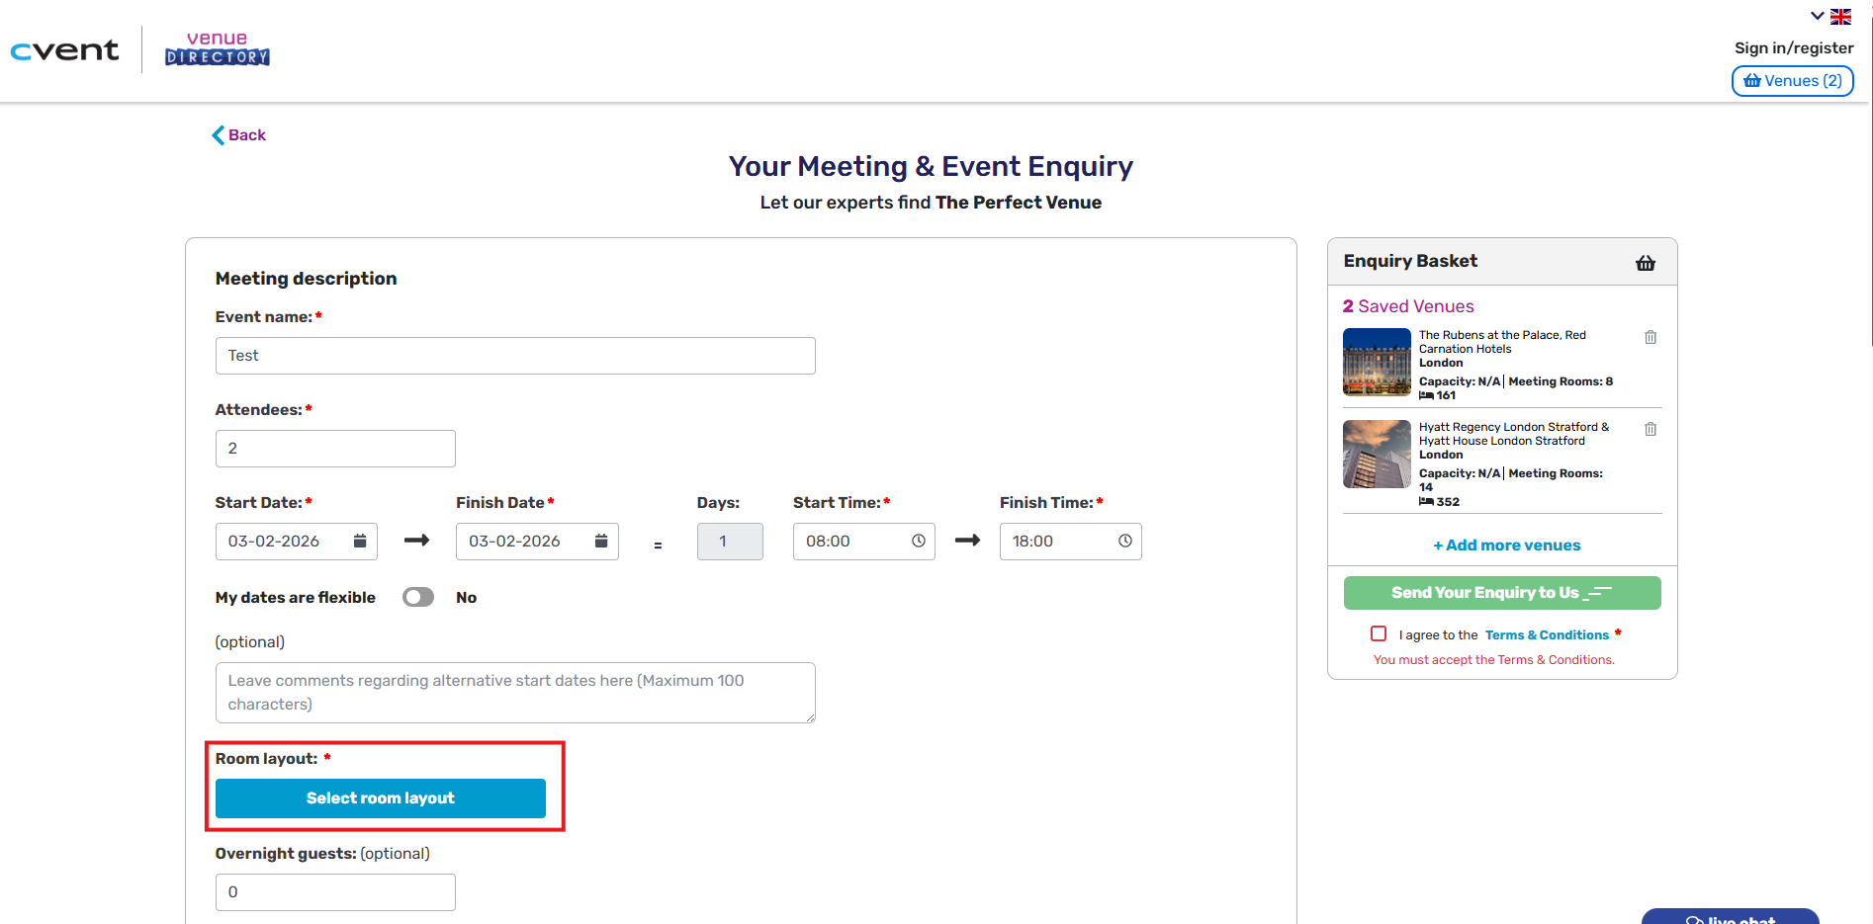Screen dimensions: 1873x924
Task: Open The Rubens at the Palace thumbnail
Action: [x=1377, y=362]
